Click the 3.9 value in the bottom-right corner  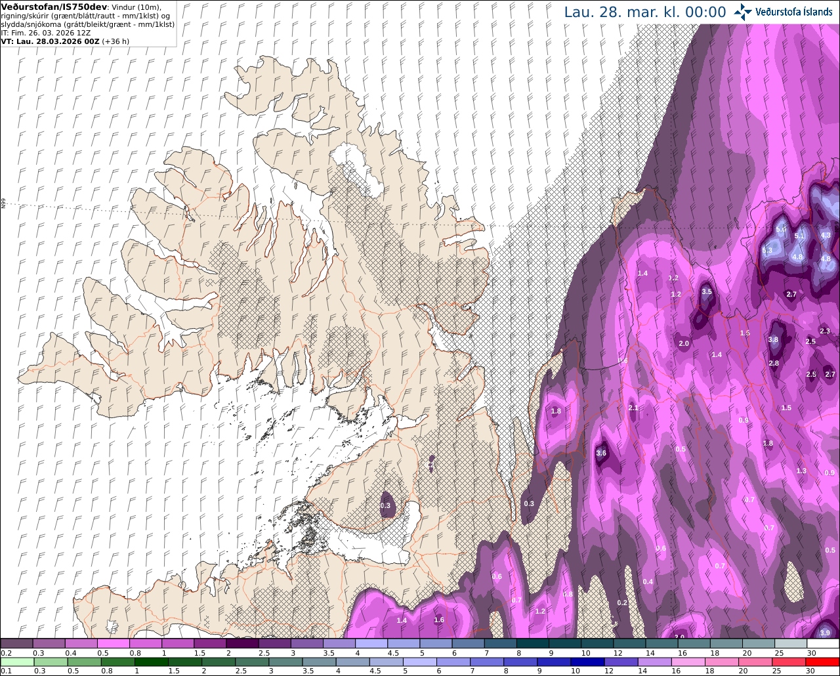[824, 633]
